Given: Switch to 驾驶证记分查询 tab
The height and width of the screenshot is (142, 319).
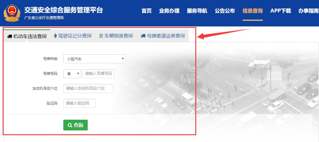Looking at the screenshot, I should tap(73, 36).
